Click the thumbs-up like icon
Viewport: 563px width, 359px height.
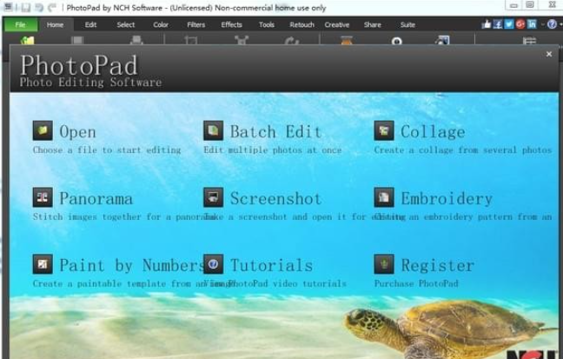(487, 24)
